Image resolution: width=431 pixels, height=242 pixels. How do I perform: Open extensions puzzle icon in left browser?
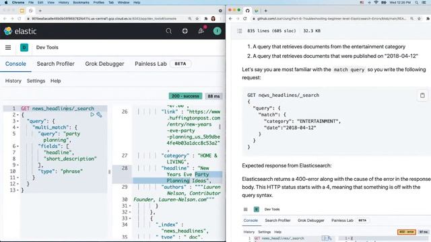(206, 19)
